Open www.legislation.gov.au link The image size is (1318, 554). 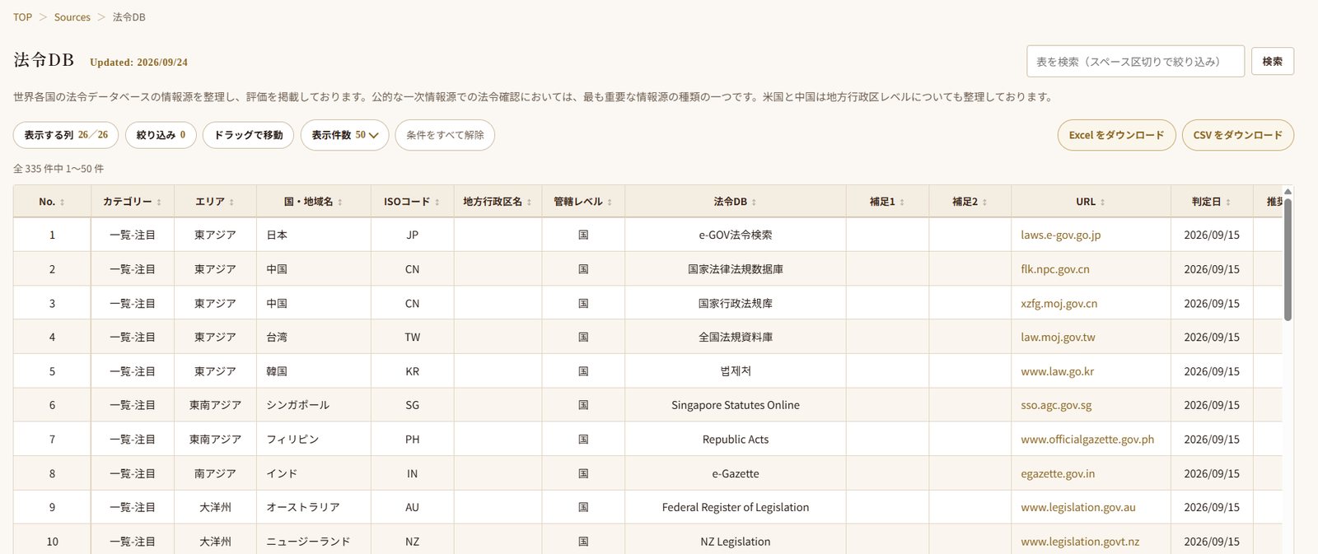[1078, 508]
